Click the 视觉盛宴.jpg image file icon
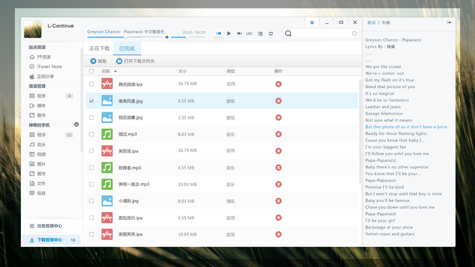This screenshot has width=475, height=267. pyautogui.click(x=107, y=118)
